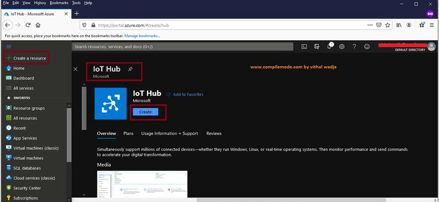Reload the current page
This screenshot has width=439, height=202.
[x=28, y=25]
